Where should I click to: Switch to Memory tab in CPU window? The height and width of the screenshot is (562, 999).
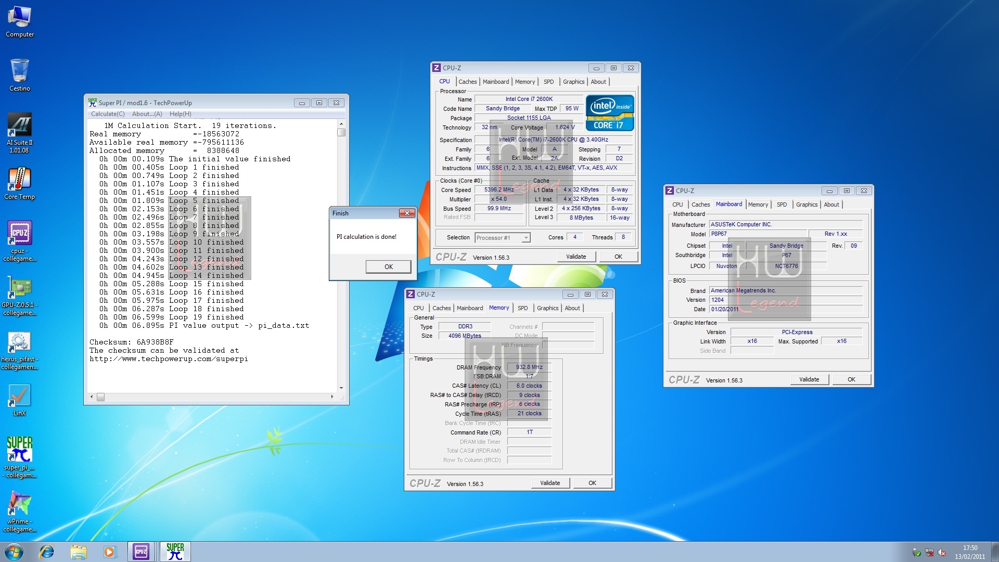tap(525, 82)
